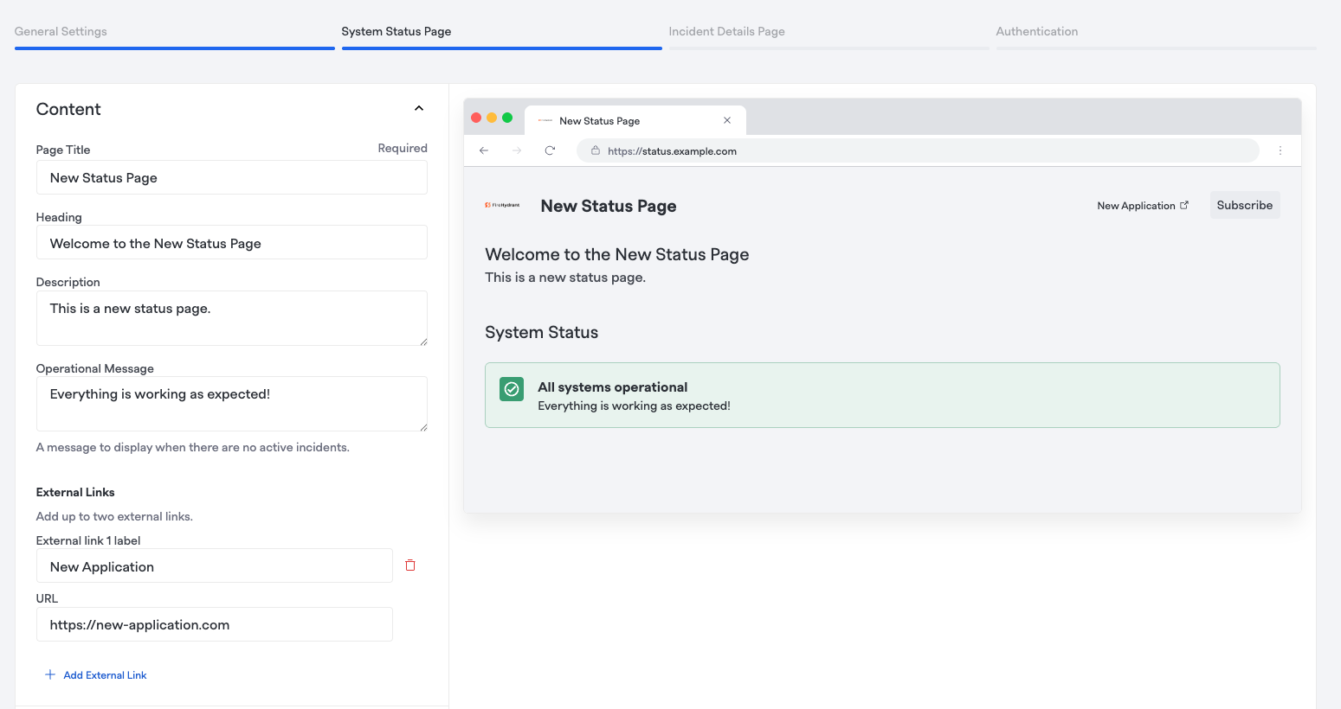The width and height of the screenshot is (1341, 709).
Task: Delete external link 1 with trash icon
Action: [x=410, y=565]
